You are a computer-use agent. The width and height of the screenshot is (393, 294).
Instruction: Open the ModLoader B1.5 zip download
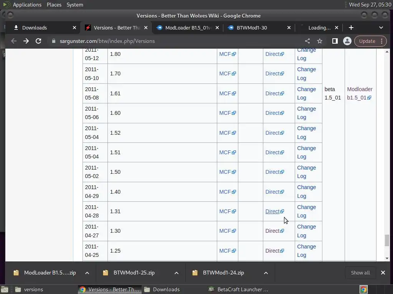(x=45, y=273)
